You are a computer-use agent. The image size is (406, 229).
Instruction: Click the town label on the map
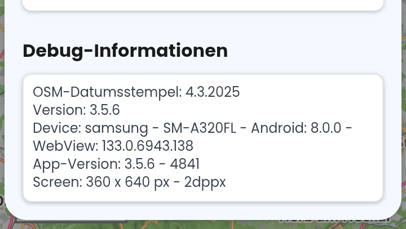point(334,220)
